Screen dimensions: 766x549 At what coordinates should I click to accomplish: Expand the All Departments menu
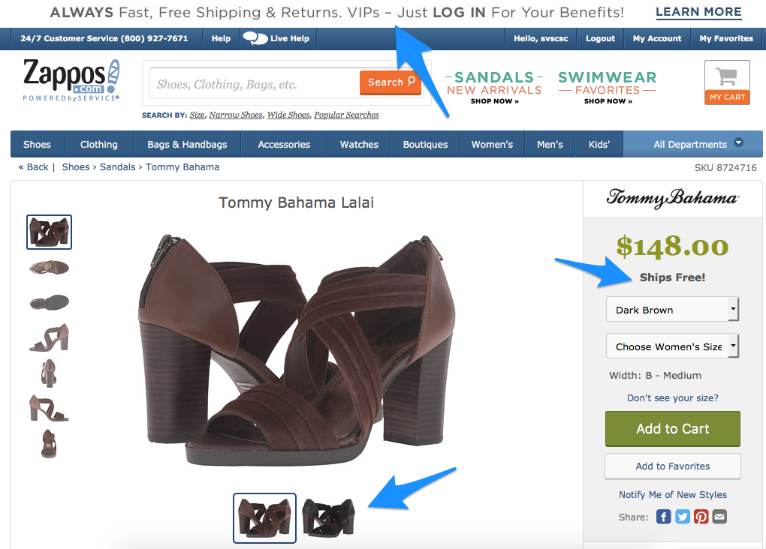point(692,143)
